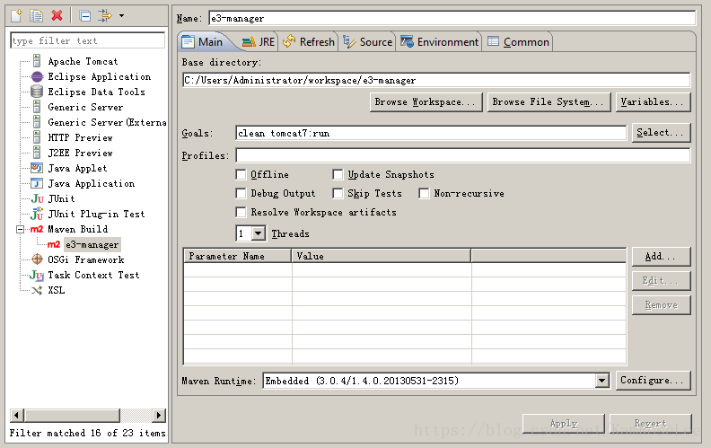Switch to the Environment tab

coord(439,41)
